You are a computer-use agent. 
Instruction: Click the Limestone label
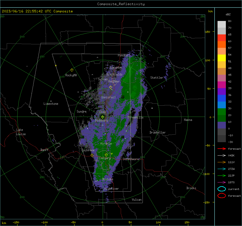[x=51, y=104]
